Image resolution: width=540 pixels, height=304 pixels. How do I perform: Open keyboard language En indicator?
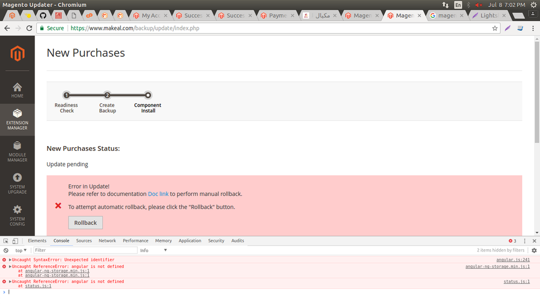(458, 5)
